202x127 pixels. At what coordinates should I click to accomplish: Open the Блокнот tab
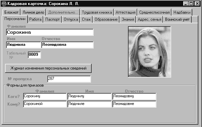11,12
